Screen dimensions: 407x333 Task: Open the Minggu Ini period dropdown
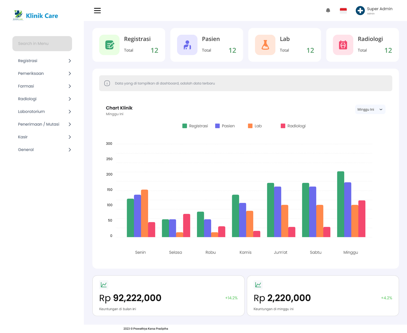pos(370,109)
